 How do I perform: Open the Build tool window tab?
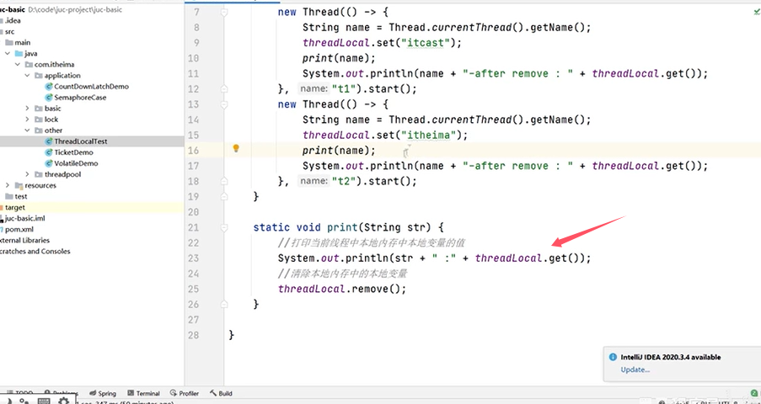point(221,393)
